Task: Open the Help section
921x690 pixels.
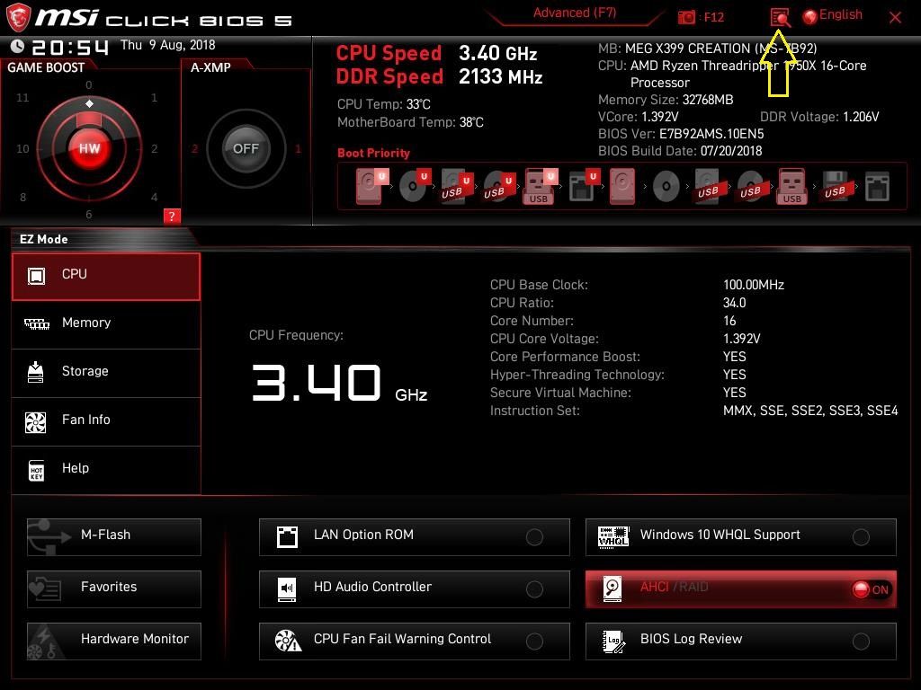Action: [x=106, y=470]
